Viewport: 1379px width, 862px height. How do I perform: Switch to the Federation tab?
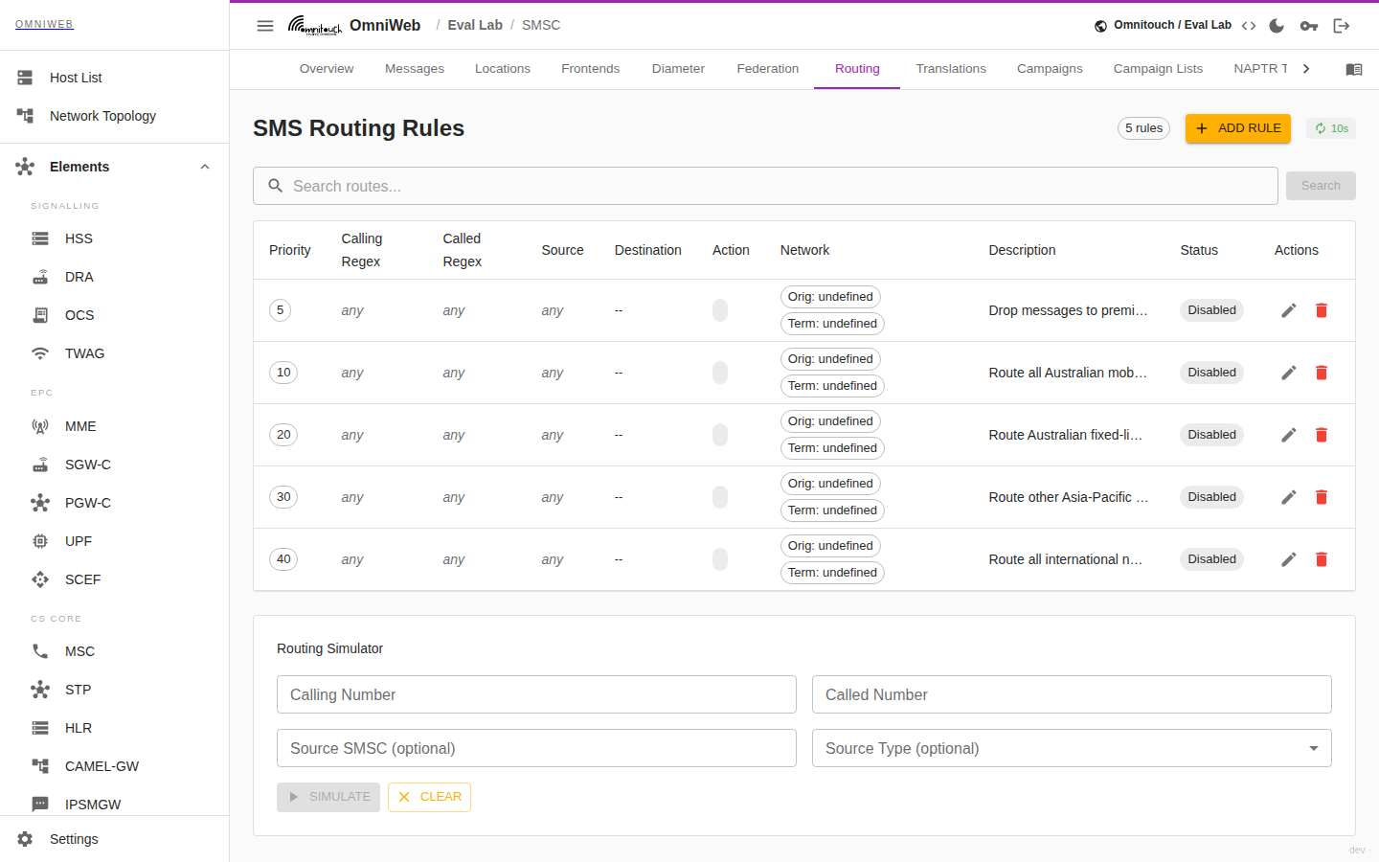click(x=768, y=69)
